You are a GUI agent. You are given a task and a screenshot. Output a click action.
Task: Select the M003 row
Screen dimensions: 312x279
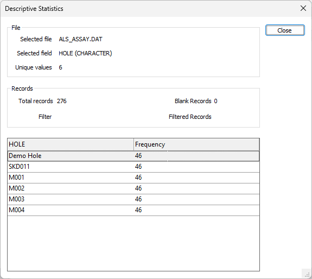[133, 199]
